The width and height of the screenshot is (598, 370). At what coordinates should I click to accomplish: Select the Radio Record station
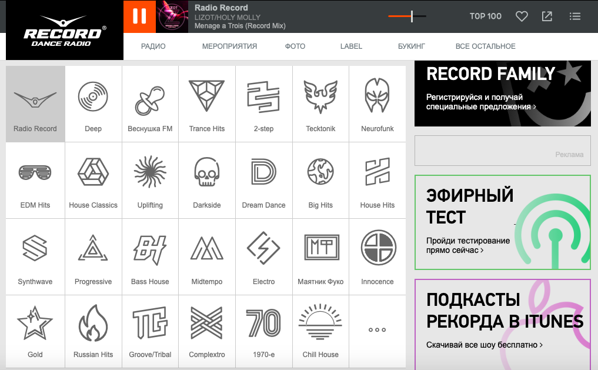point(35,104)
